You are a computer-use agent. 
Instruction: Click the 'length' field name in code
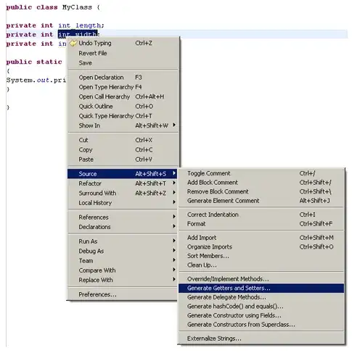click(x=89, y=25)
